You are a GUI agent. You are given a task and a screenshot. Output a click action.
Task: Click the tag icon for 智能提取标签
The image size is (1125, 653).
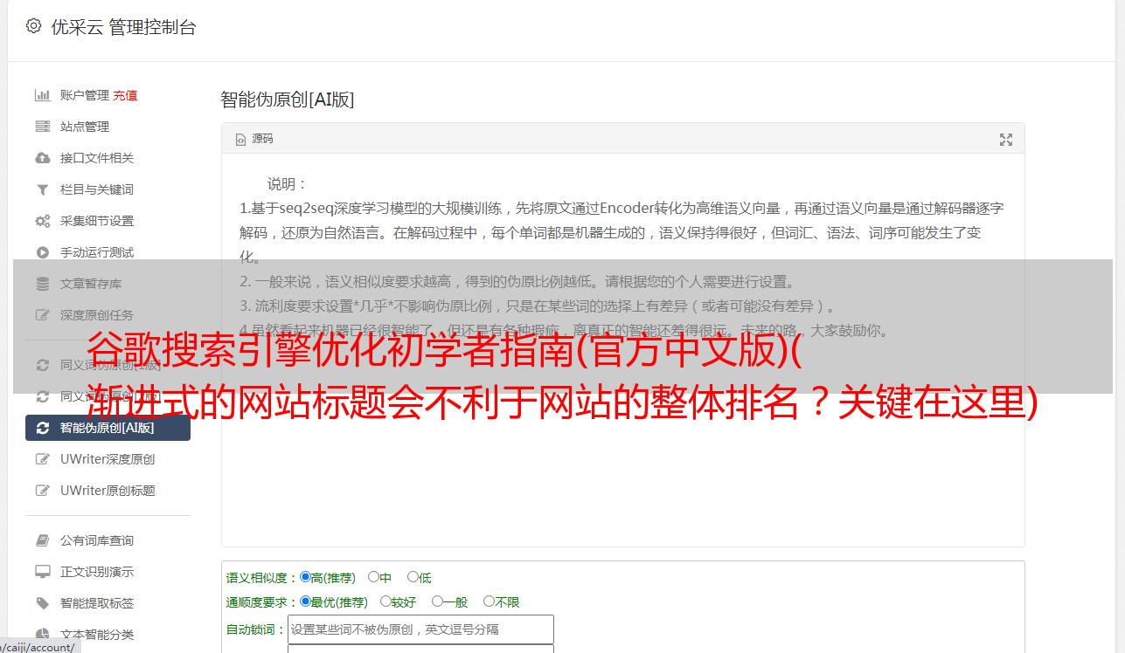pos(42,603)
